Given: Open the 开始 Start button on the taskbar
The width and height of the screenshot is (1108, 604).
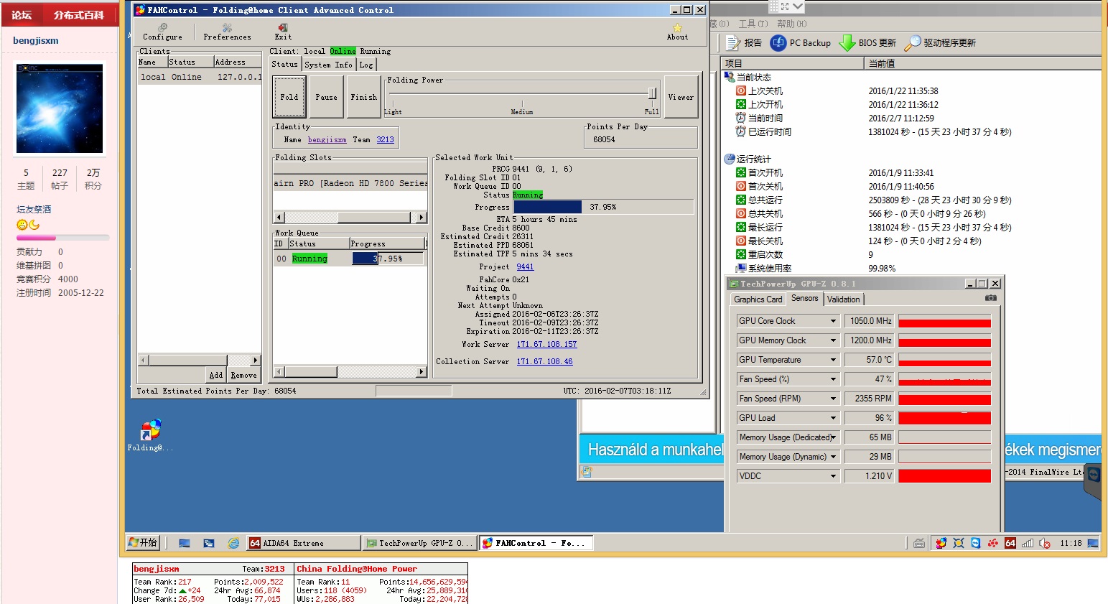Looking at the screenshot, I should point(142,543).
